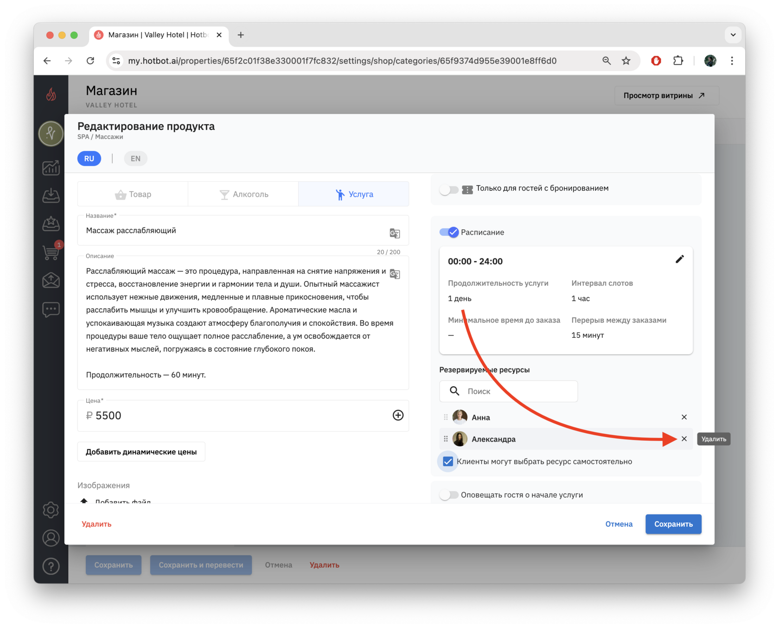The image size is (779, 628).
Task: Open the shopping cart with badge
Action: pyautogui.click(x=51, y=252)
